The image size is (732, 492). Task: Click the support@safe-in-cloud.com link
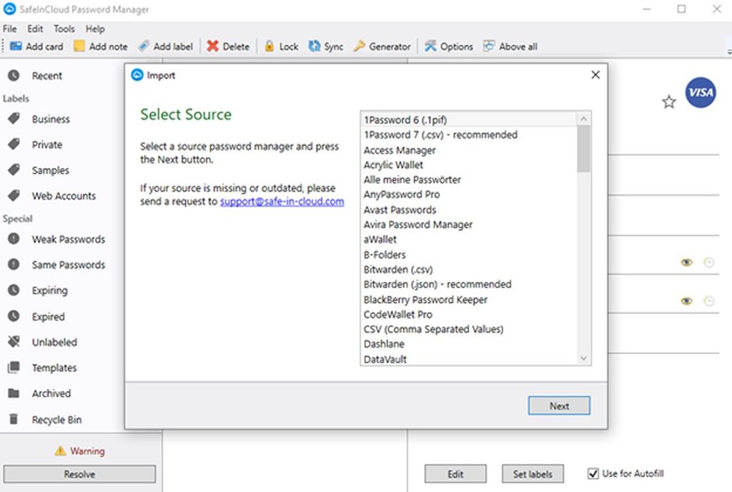pos(282,202)
